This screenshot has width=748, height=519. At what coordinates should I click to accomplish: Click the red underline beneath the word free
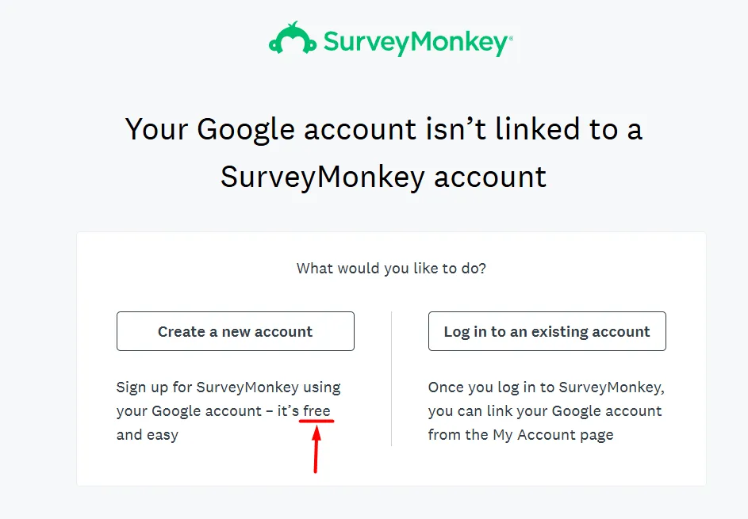click(315, 423)
